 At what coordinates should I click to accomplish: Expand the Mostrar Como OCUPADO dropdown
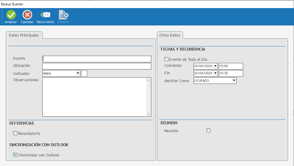(234, 81)
